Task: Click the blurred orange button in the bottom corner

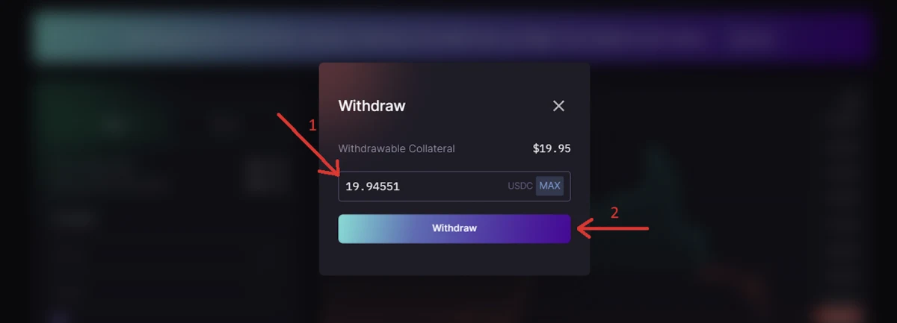Action: [x=839, y=313]
